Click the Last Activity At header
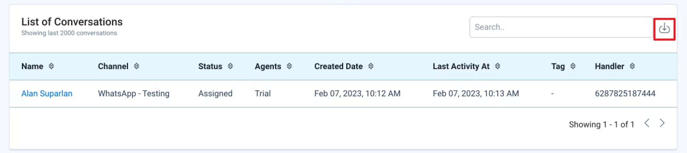The width and height of the screenshot is (687, 153). coord(461,66)
